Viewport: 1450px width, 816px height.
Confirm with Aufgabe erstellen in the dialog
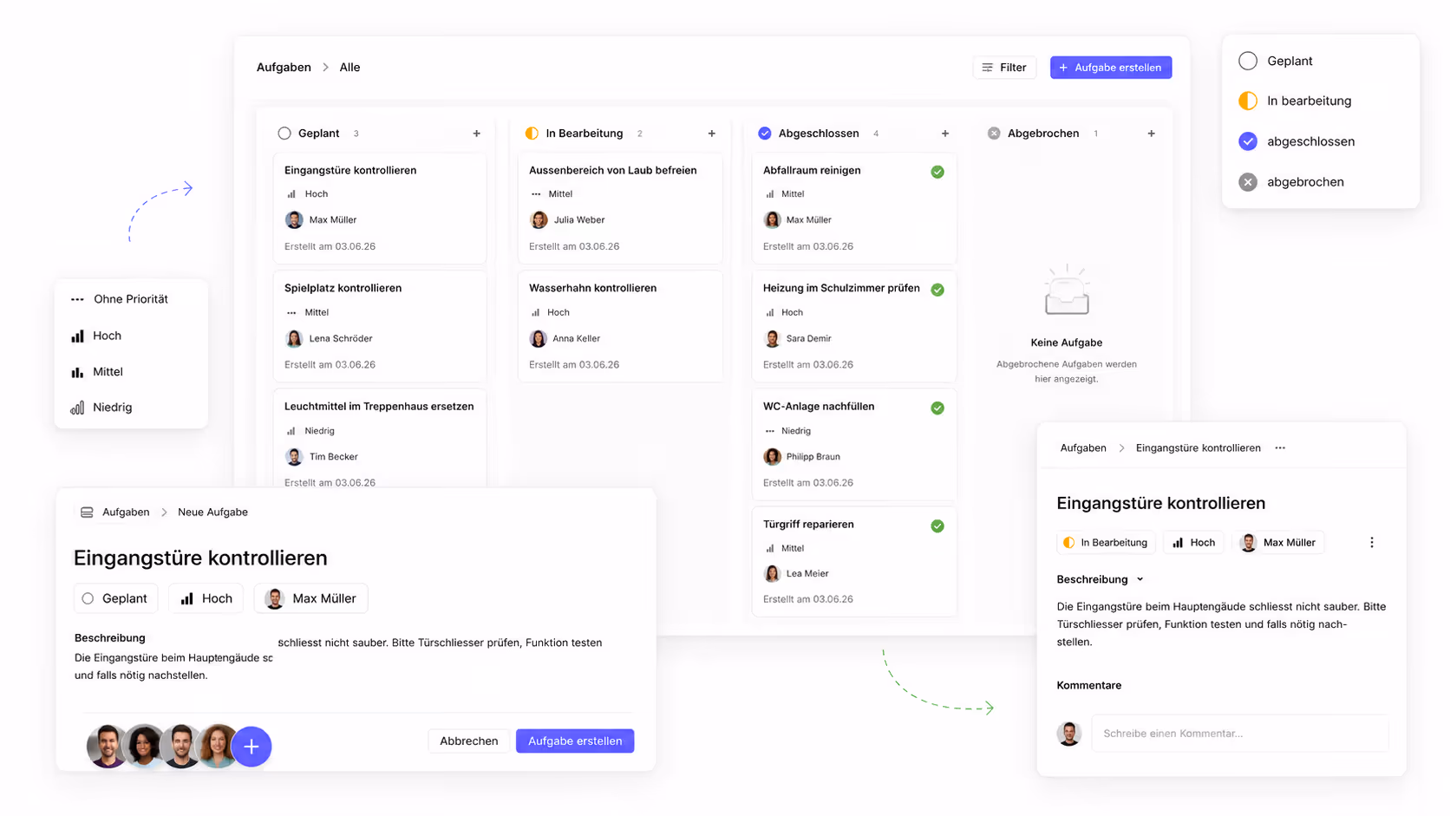pyautogui.click(x=575, y=741)
